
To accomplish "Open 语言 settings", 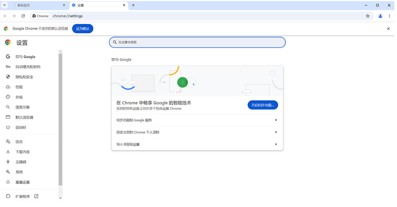I will coord(19,142).
